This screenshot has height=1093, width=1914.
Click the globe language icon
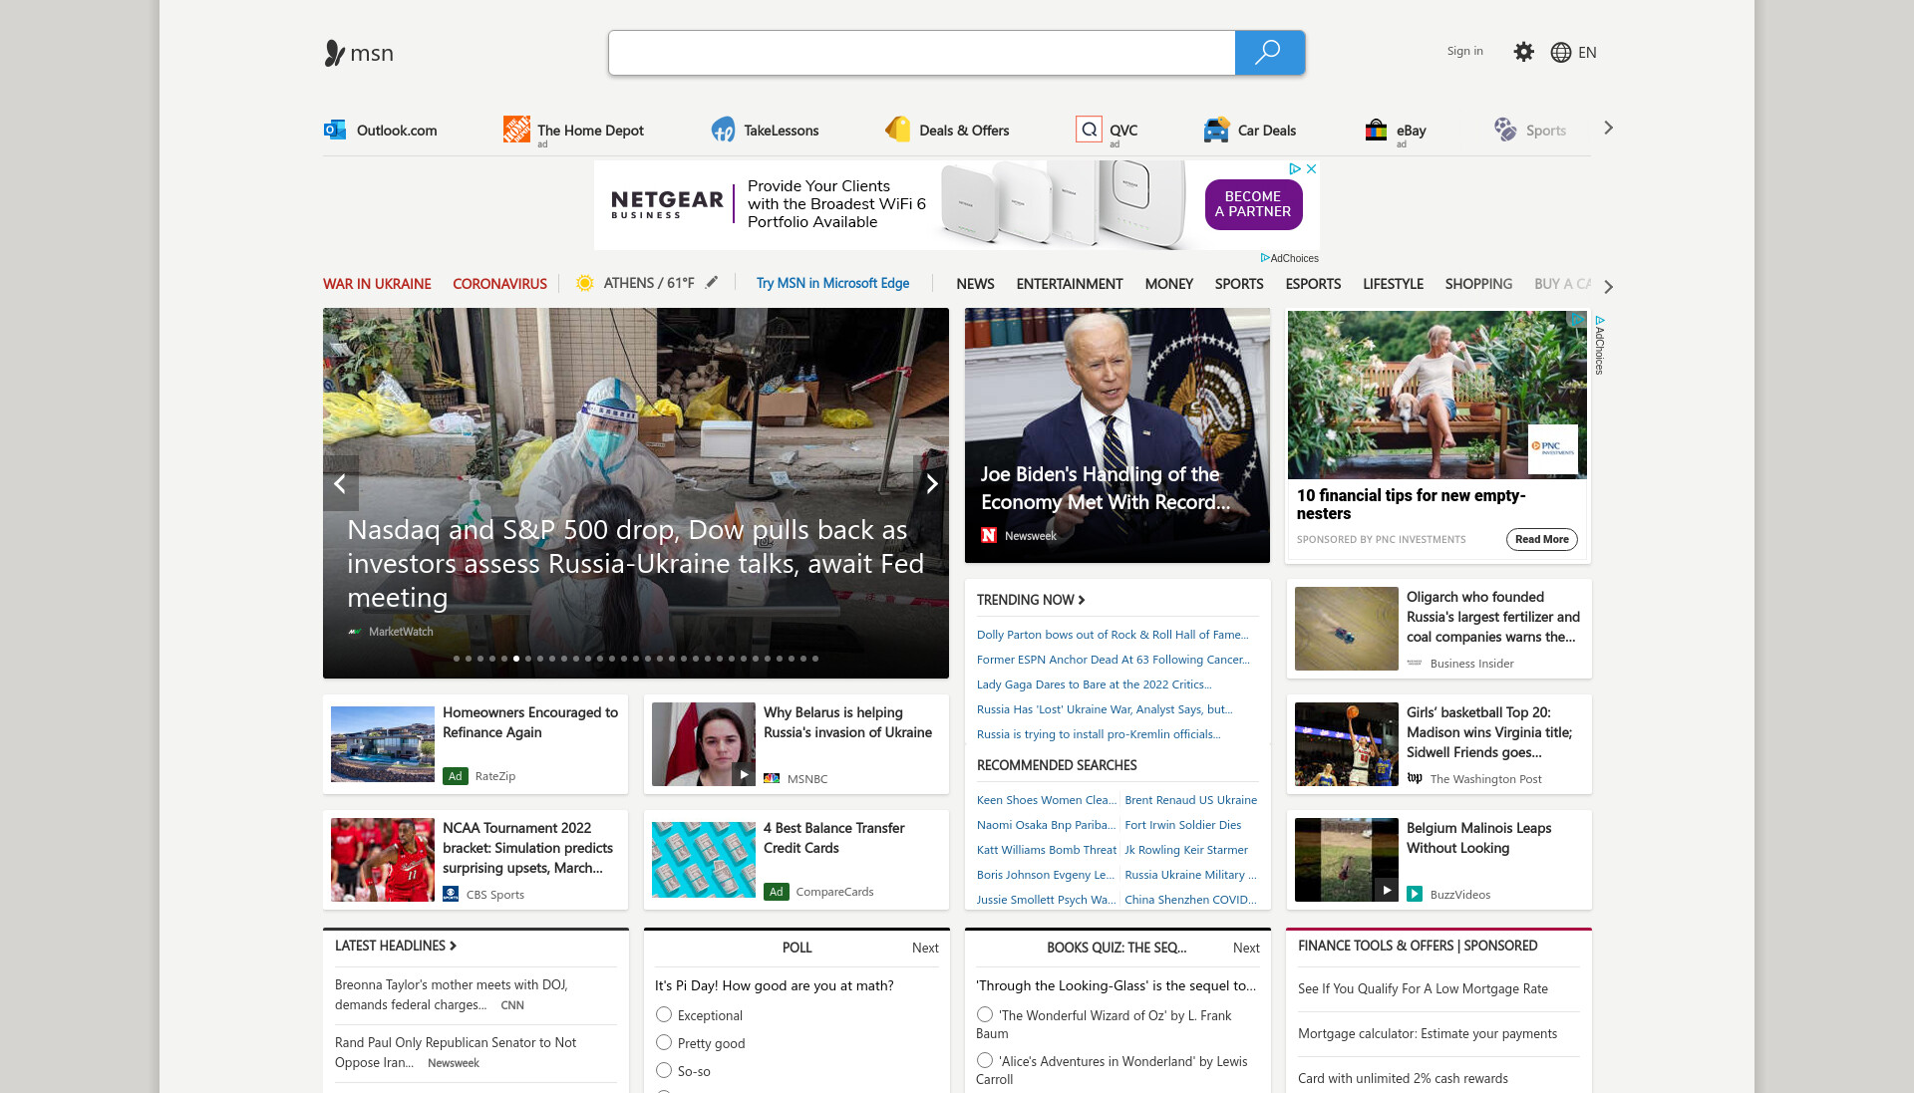tap(1561, 53)
